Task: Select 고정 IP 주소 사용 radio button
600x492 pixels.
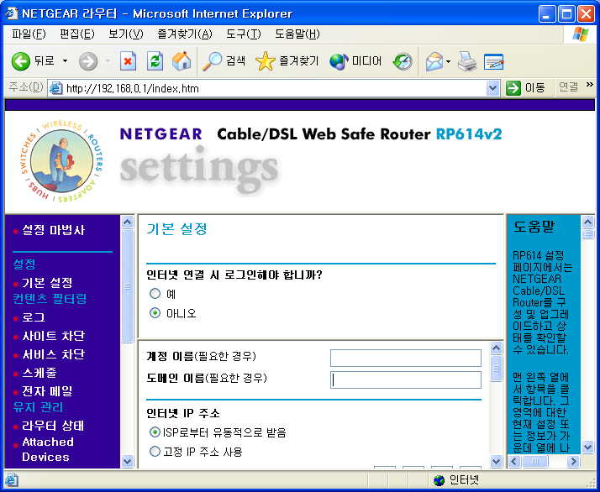Action: tap(155, 452)
